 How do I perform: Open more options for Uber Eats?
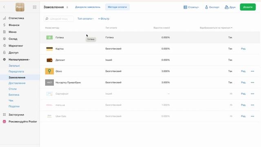coord(252,116)
